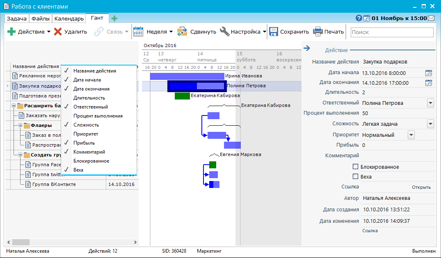Image resolution: width=441 pixels, height=258 pixels.
Task: Click the floppy disk Сохранить icon
Action: pyautogui.click(x=273, y=32)
